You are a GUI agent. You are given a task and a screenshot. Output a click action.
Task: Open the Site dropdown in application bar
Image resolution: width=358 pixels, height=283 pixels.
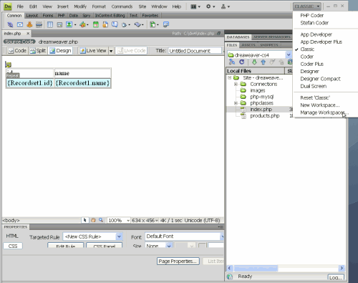click(225, 6)
